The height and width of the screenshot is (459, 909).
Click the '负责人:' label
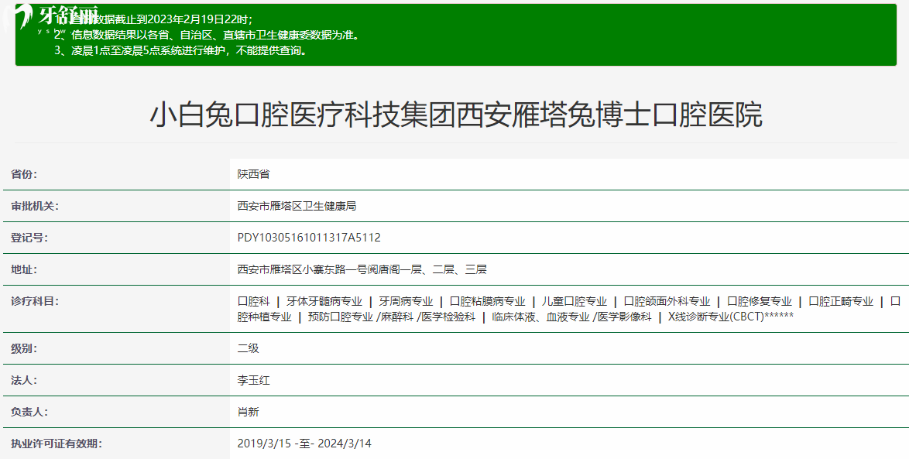click(x=29, y=413)
